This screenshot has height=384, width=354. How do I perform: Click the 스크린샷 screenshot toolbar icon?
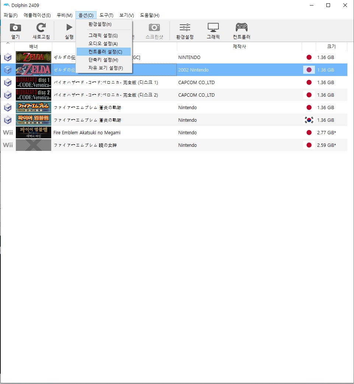(154, 27)
